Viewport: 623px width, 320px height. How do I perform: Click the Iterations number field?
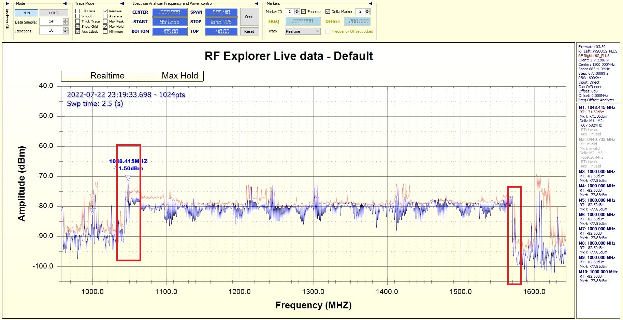click(51, 30)
